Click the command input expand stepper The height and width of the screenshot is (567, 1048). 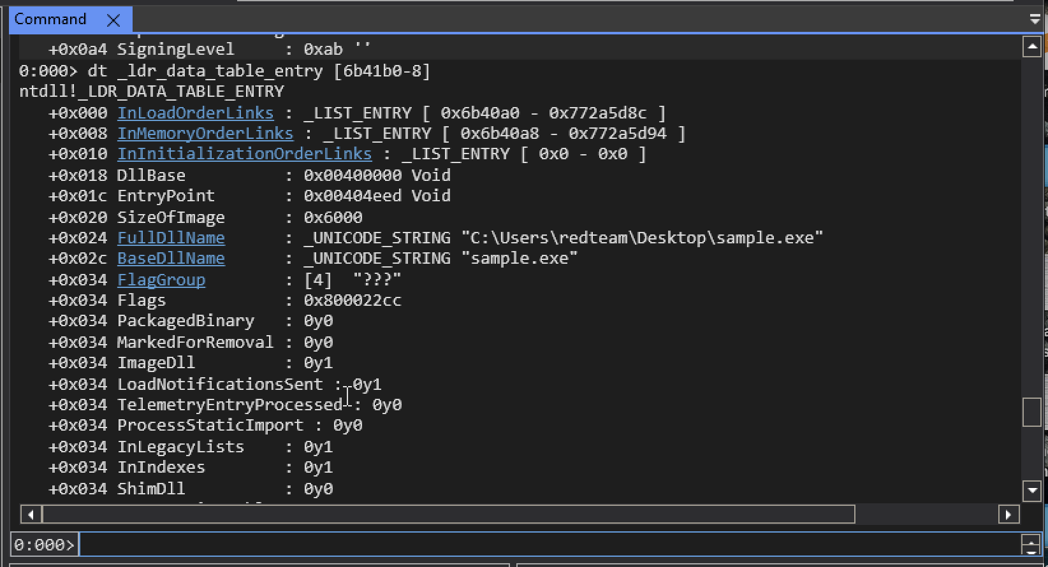[x=1031, y=545]
